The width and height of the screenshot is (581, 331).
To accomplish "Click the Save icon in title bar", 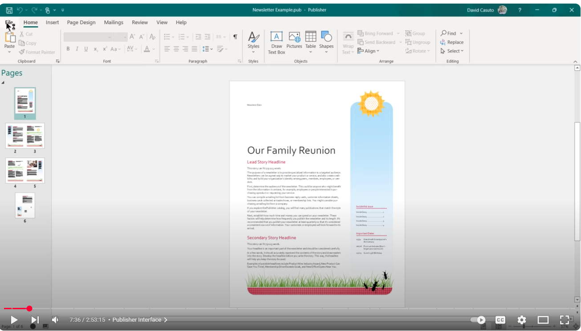I will (x=9, y=10).
